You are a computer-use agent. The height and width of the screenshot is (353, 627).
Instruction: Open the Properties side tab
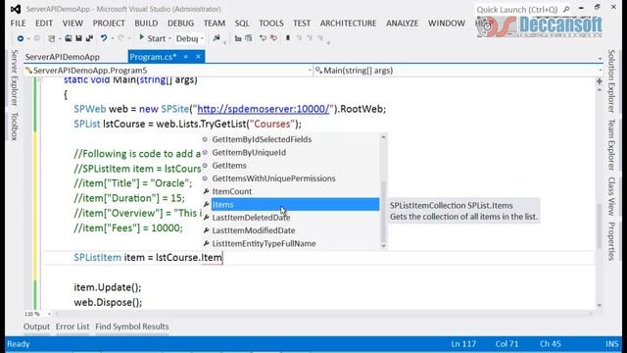point(611,241)
